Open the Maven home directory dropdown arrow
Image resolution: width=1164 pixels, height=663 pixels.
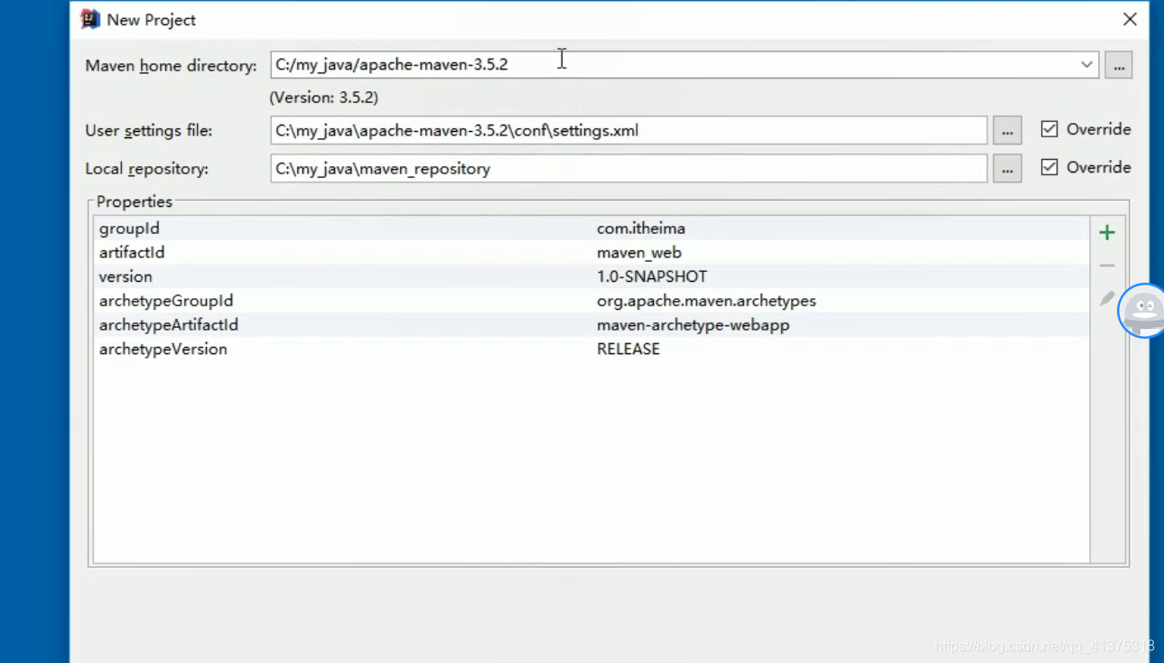[x=1086, y=65]
